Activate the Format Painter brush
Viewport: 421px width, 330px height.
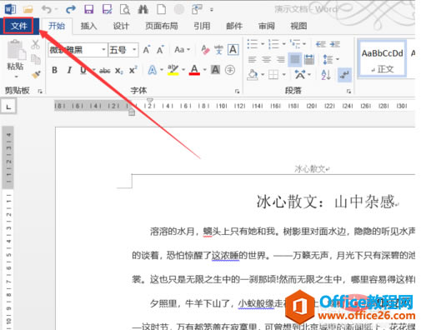point(36,74)
